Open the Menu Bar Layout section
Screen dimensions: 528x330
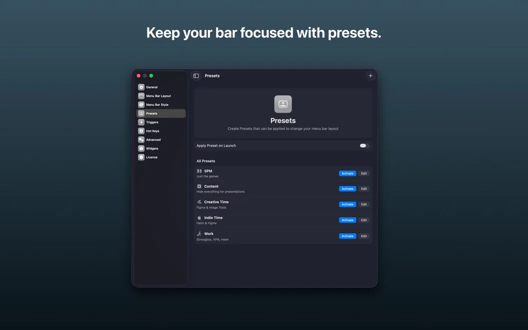pyautogui.click(x=161, y=96)
